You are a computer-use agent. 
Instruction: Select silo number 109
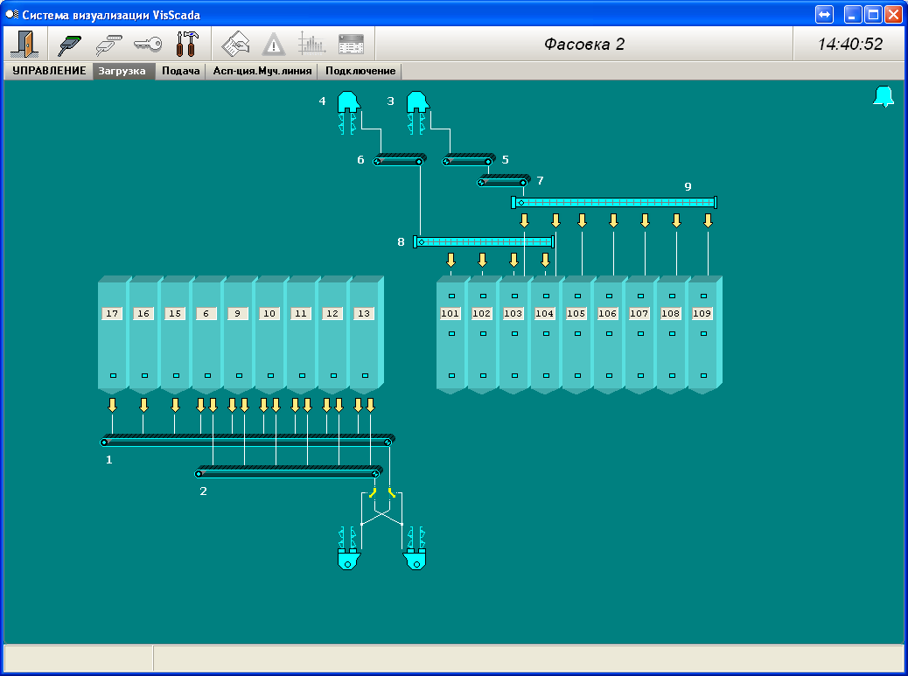(x=702, y=313)
